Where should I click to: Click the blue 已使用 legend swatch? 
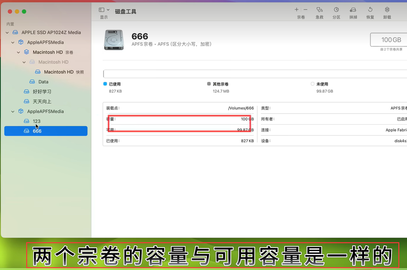(x=105, y=84)
